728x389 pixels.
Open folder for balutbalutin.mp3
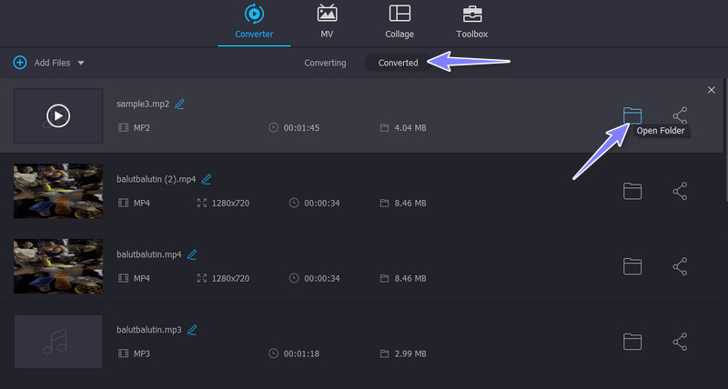[632, 342]
